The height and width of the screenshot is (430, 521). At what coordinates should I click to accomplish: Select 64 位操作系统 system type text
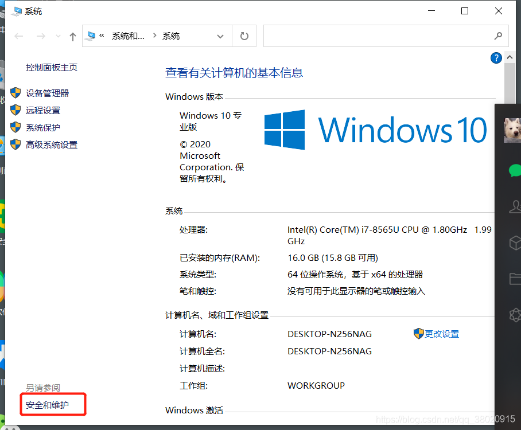(355, 274)
